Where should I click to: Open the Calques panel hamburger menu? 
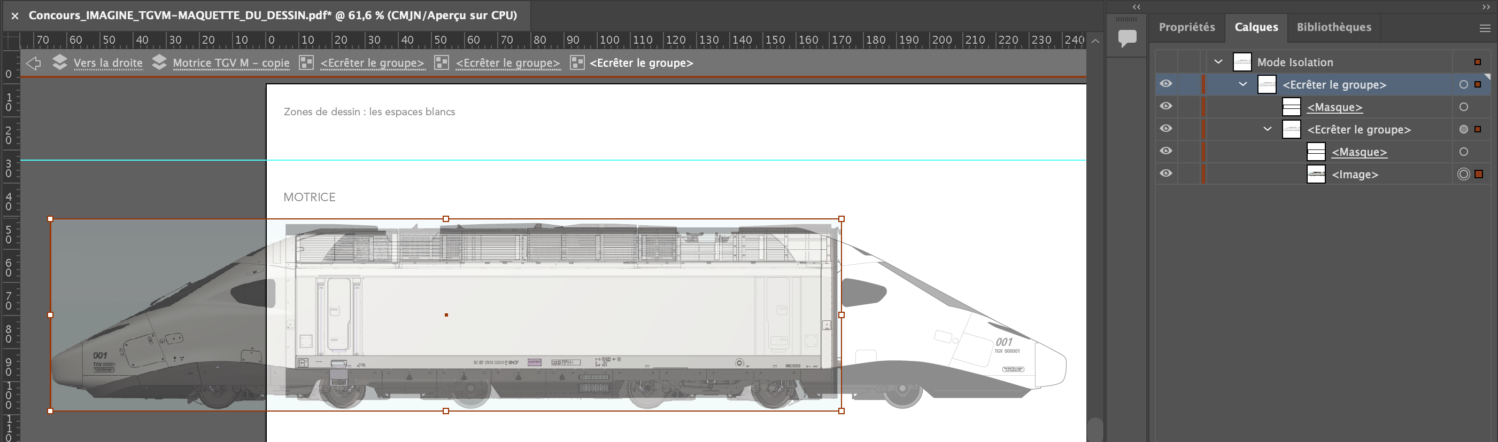point(1484,28)
